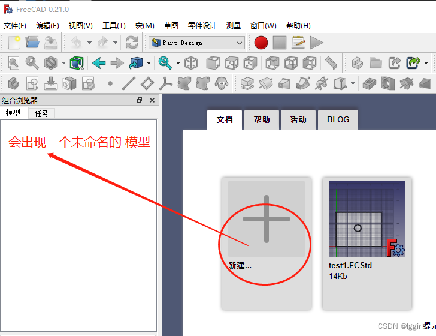436x336 pixels.
Task: Set rear view cube icon
Action: coord(272,63)
